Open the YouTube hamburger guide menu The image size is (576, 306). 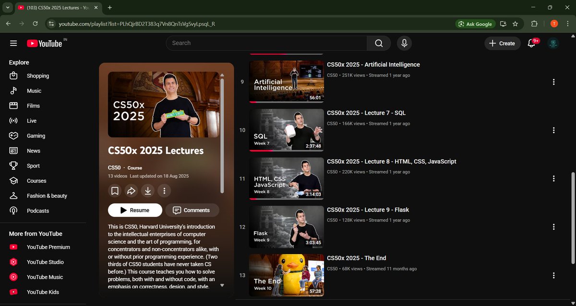[x=13, y=43]
